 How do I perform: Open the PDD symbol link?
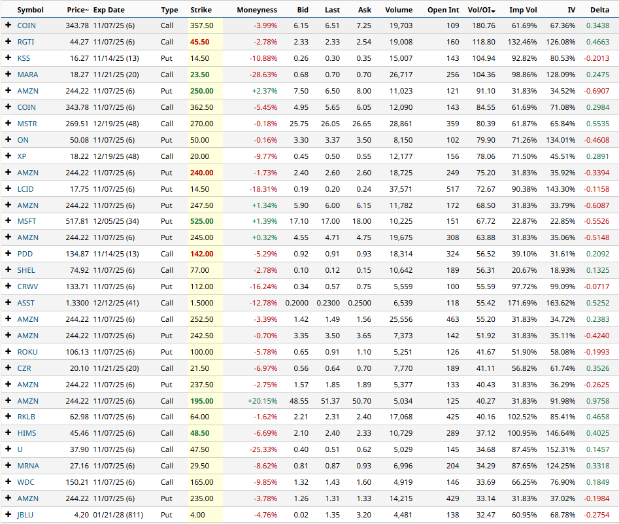tap(25, 254)
